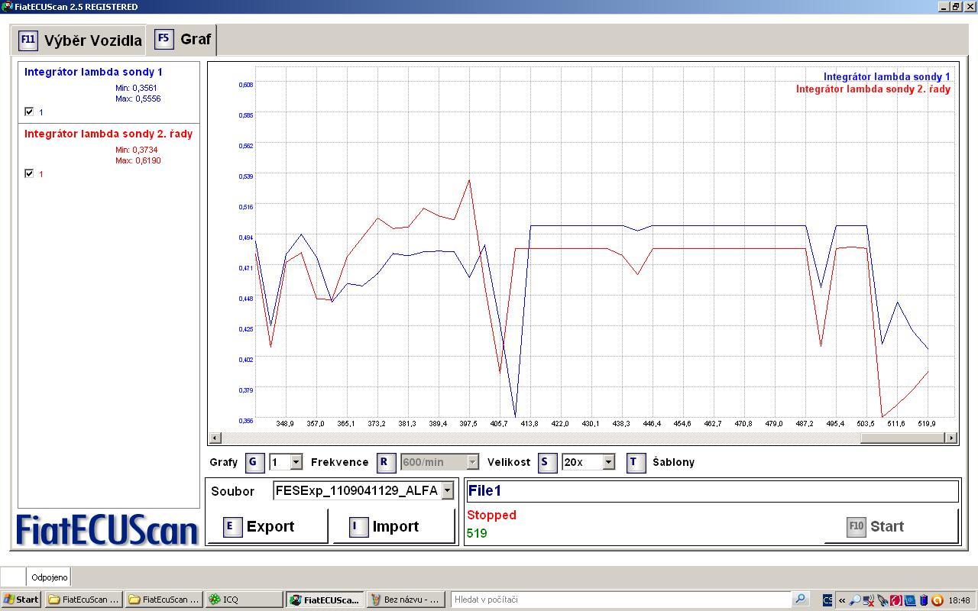
Task: Click the F5 key icon beside Graf
Action: click(164, 39)
